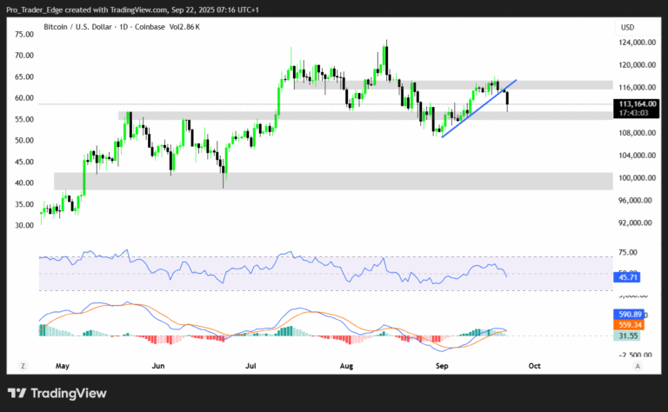Screen dimensions: 668x412
Task: Click the Bitcoin / U.S. Dollar symbol title
Action: [x=78, y=28]
